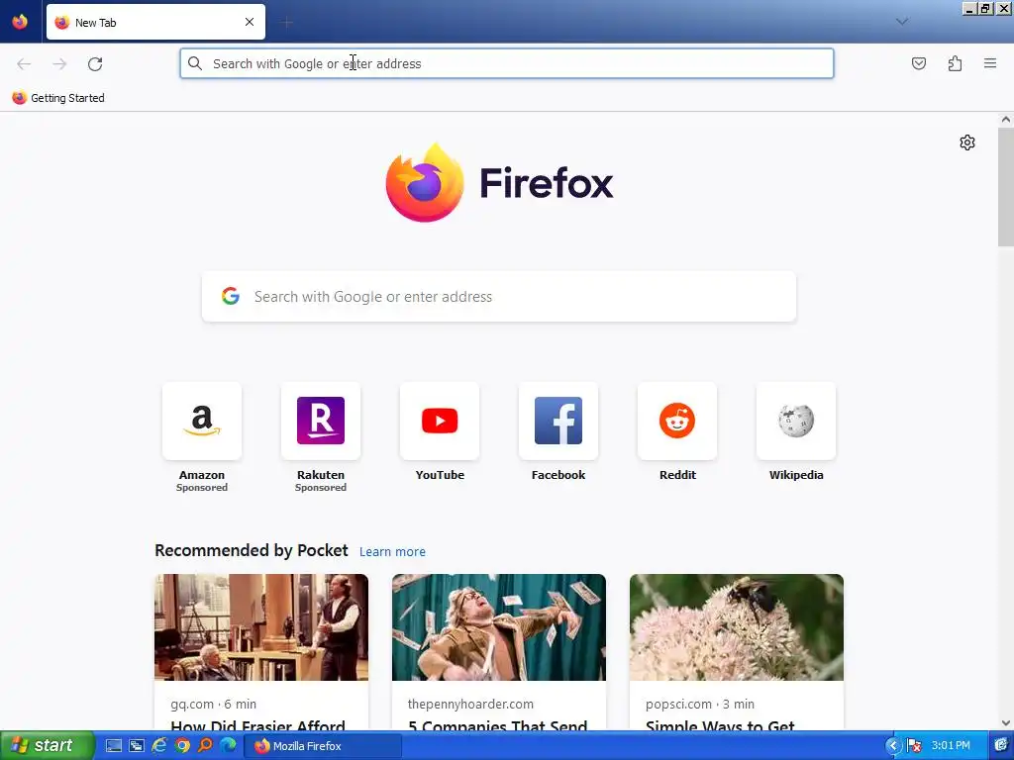Click the scroll up arrow of page scrollbar
Screen dimensions: 1014x760
1006,120
